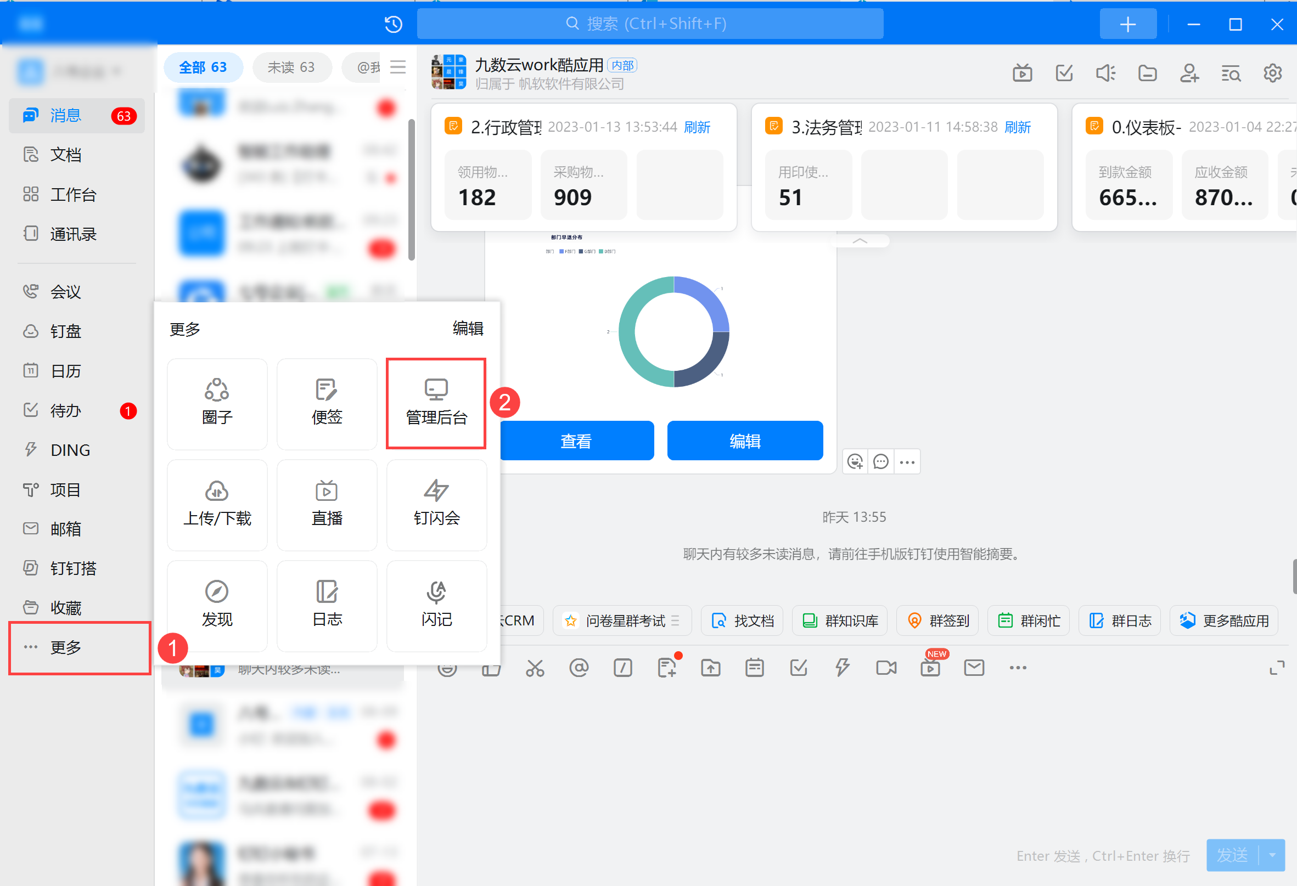Open the send button dropdown arrow

pos(1272,855)
